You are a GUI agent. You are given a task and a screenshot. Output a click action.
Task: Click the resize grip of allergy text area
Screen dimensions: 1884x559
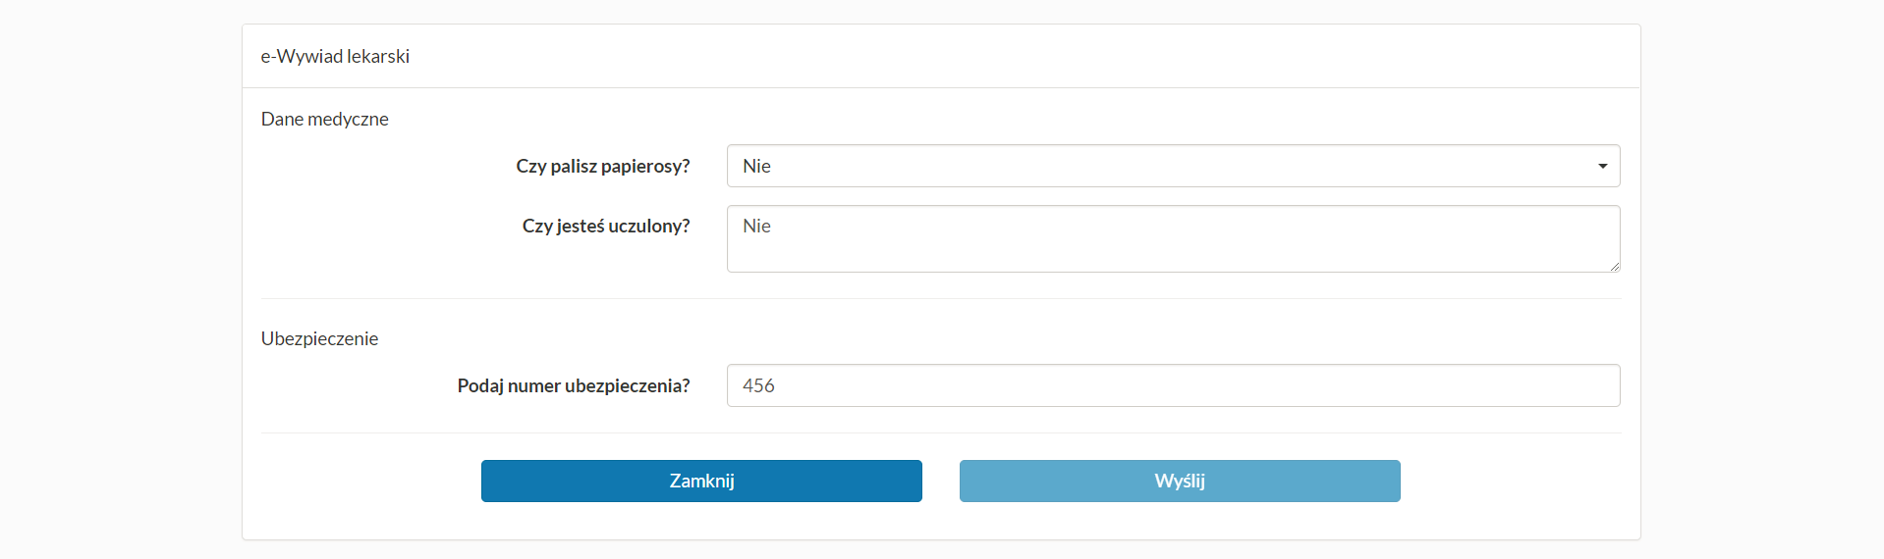point(1614,266)
